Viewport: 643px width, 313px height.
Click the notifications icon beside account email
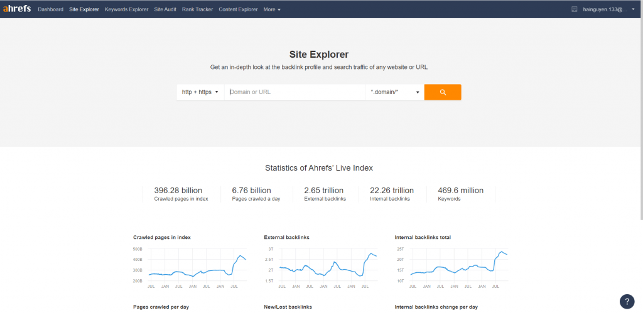pyautogui.click(x=575, y=9)
